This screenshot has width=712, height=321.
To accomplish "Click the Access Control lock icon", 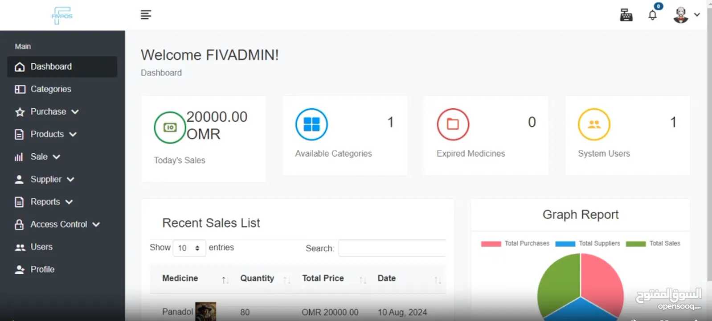I will (19, 224).
